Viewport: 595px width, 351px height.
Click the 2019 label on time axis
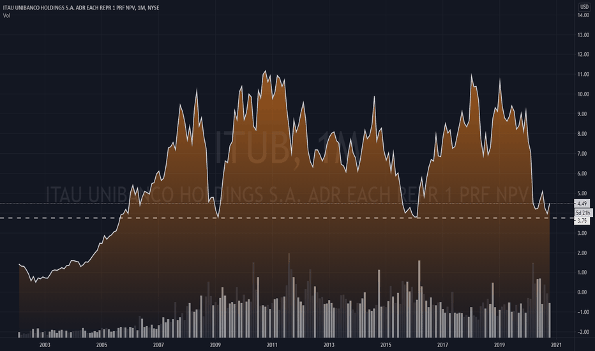(x=499, y=345)
